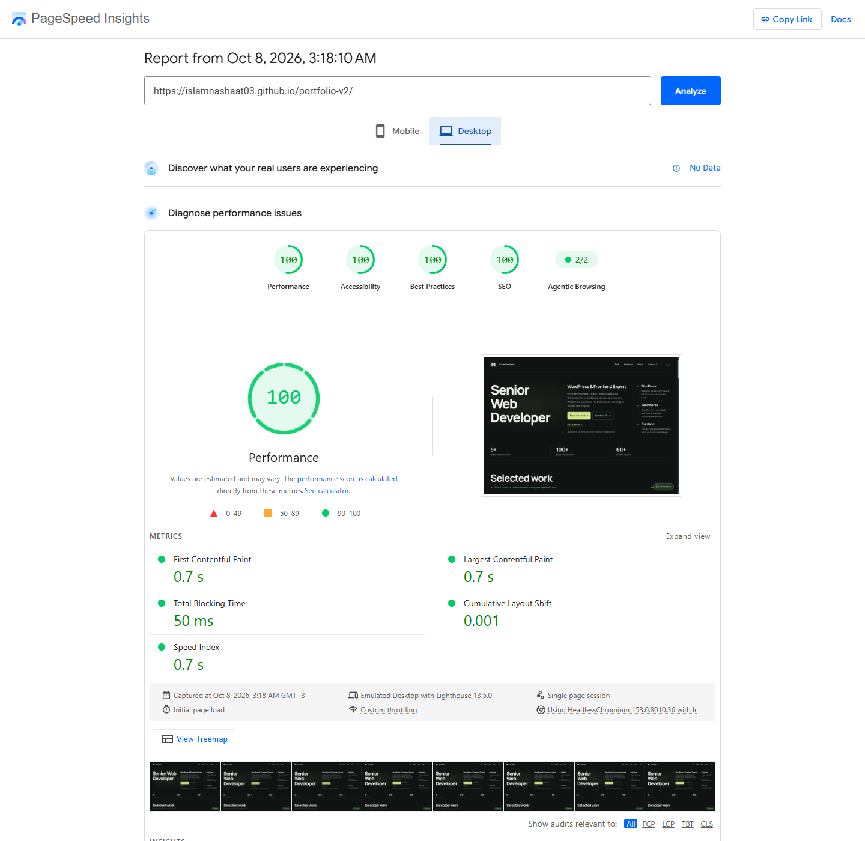Viewport: 865px width, 841px height.
Task: Open the Single page session details
Action: [x=578, y=696]
